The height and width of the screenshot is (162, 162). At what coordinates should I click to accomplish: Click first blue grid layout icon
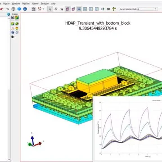pyautogui.click(x=85, y=9)
